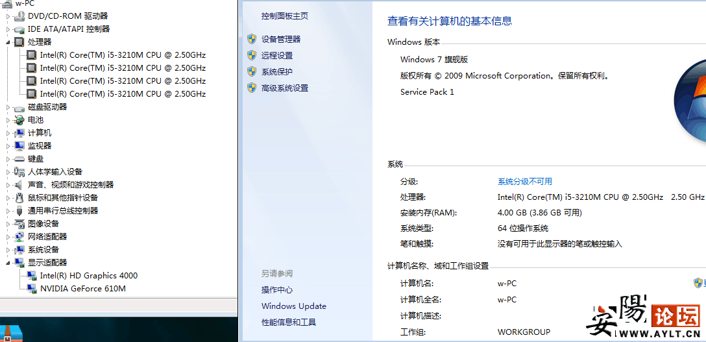Select the first i5-3210M CPU entry

123,55
